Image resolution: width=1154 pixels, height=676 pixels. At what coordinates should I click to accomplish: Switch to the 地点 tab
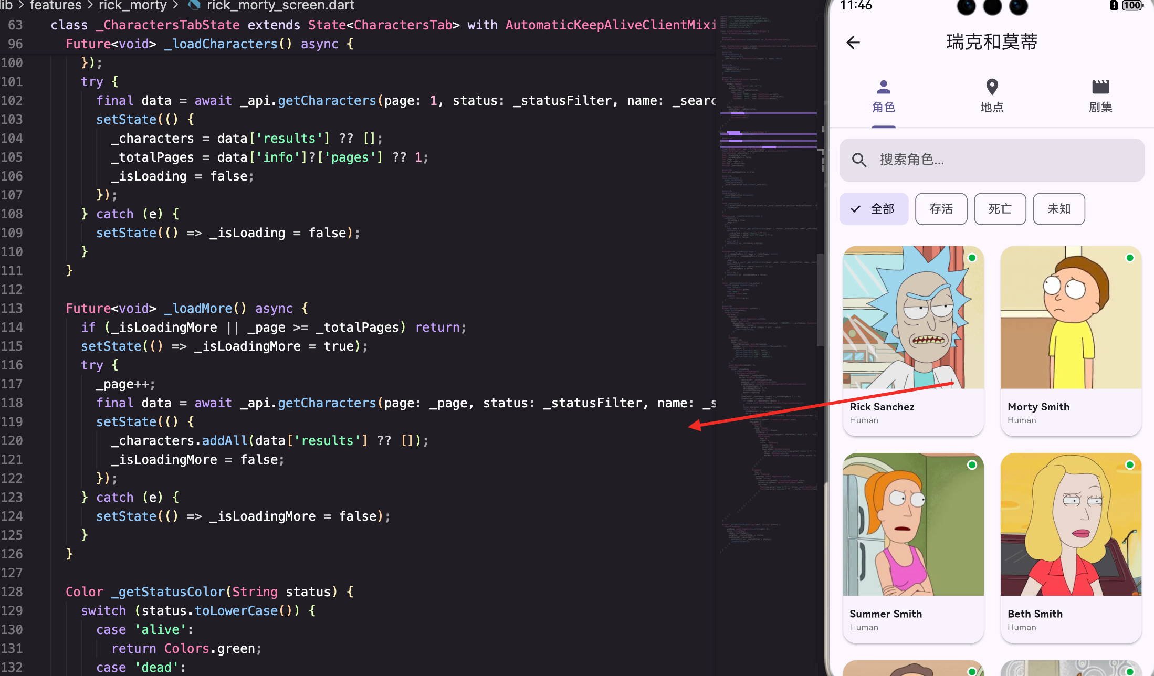[x=992, y=107]
